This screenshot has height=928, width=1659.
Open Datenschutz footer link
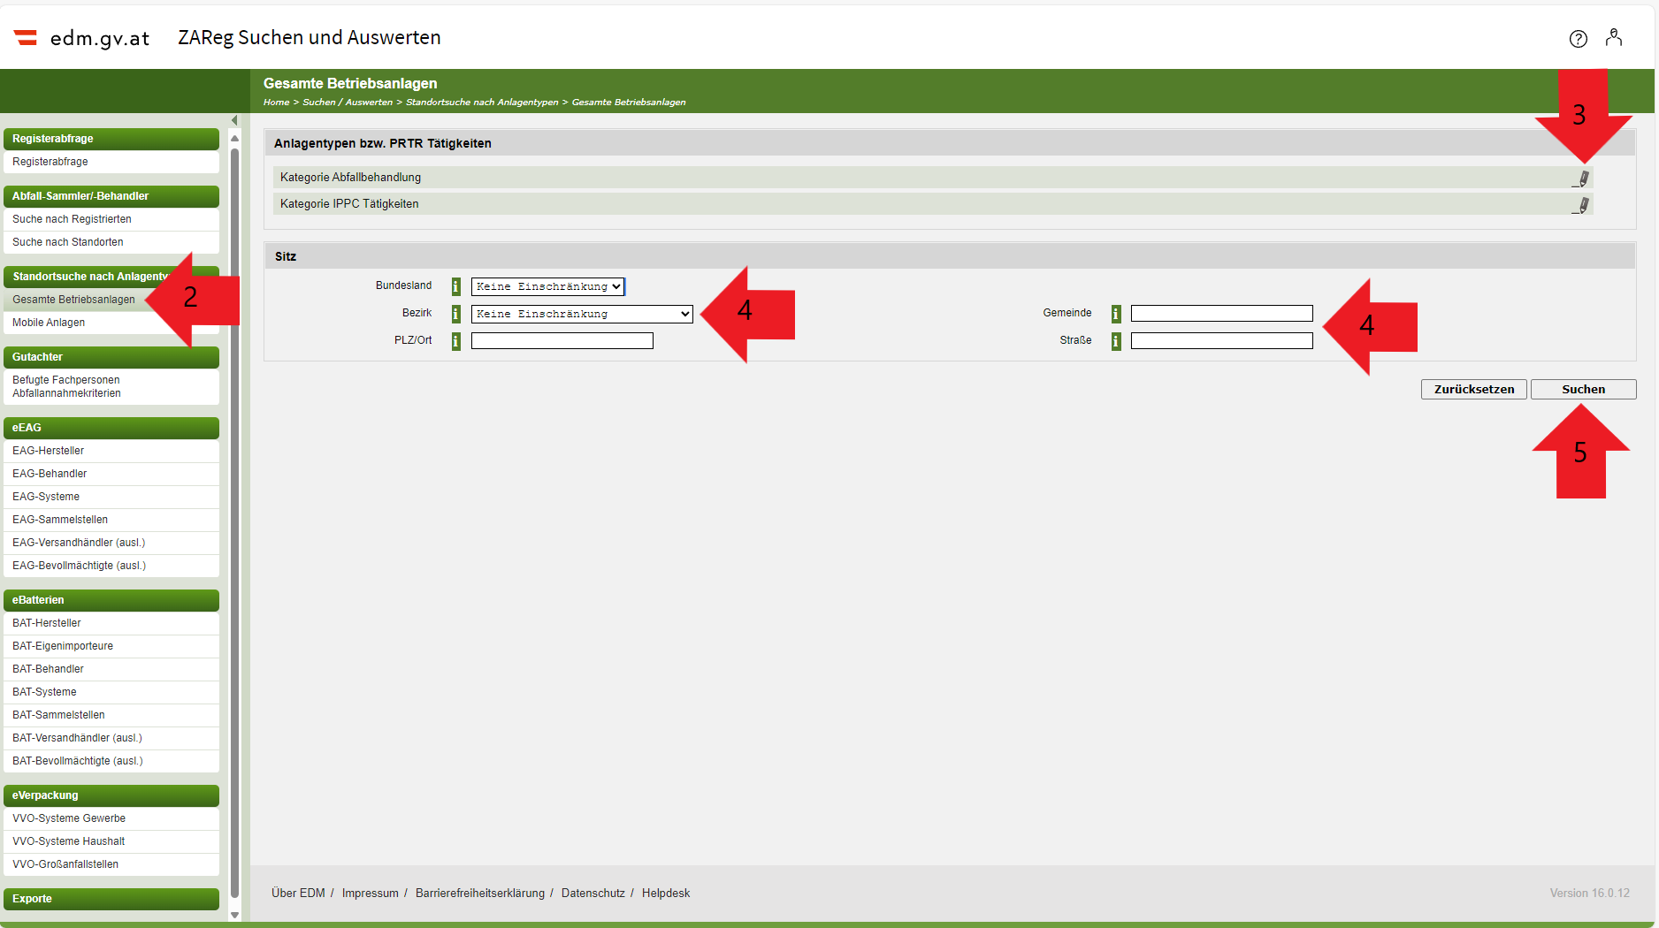coord(592,894)
